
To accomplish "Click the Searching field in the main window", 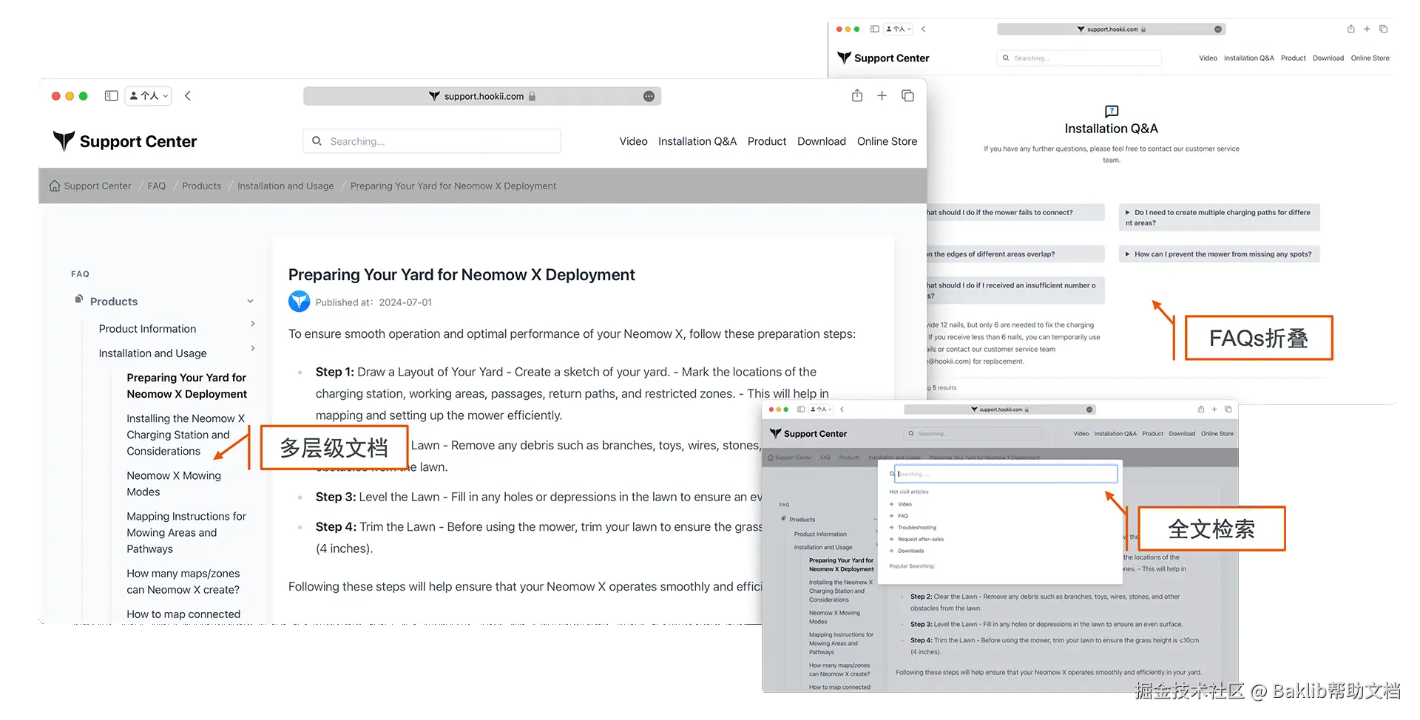I will click(x=431, y=141).
